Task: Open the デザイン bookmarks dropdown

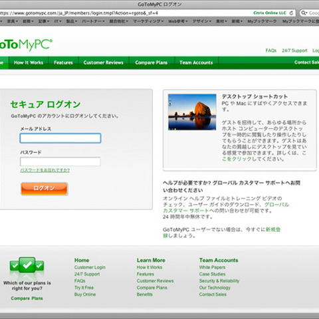Action: 201,21
